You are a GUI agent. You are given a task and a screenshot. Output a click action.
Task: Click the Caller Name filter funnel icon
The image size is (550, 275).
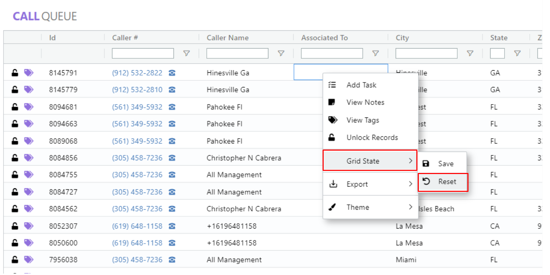(281, 53)
